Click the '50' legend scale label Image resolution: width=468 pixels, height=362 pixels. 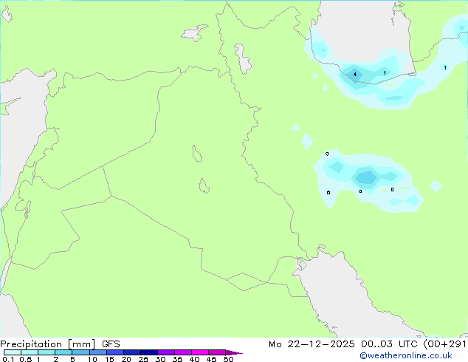228,359
